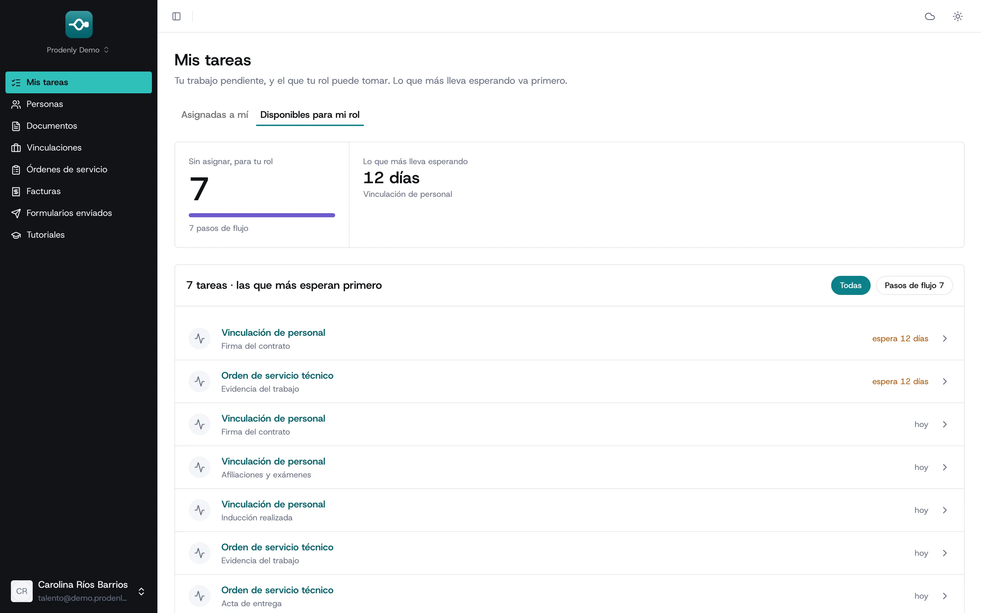981x613 pixels.
Task: Click 'Afiliaciones y exámenes' subtitle text
Action: coord(266,475)
